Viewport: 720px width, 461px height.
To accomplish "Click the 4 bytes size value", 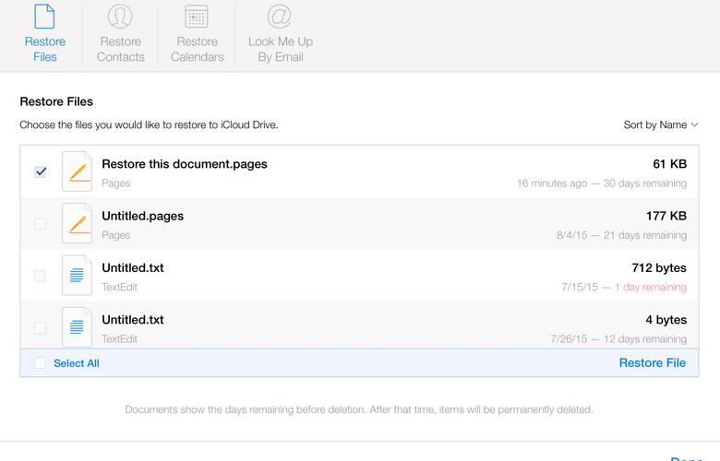I will [666, 320].
